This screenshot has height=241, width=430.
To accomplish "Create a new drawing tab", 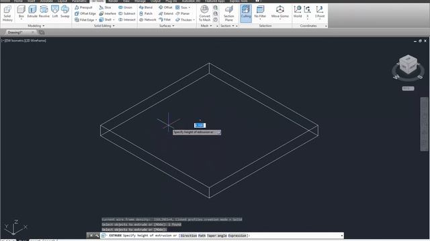I will 42,32.
